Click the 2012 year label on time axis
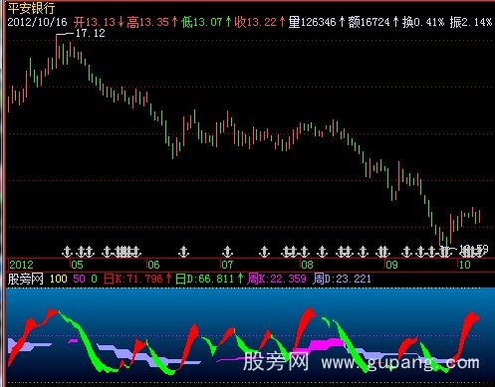 pyautogui.click(x=21, y=265)
